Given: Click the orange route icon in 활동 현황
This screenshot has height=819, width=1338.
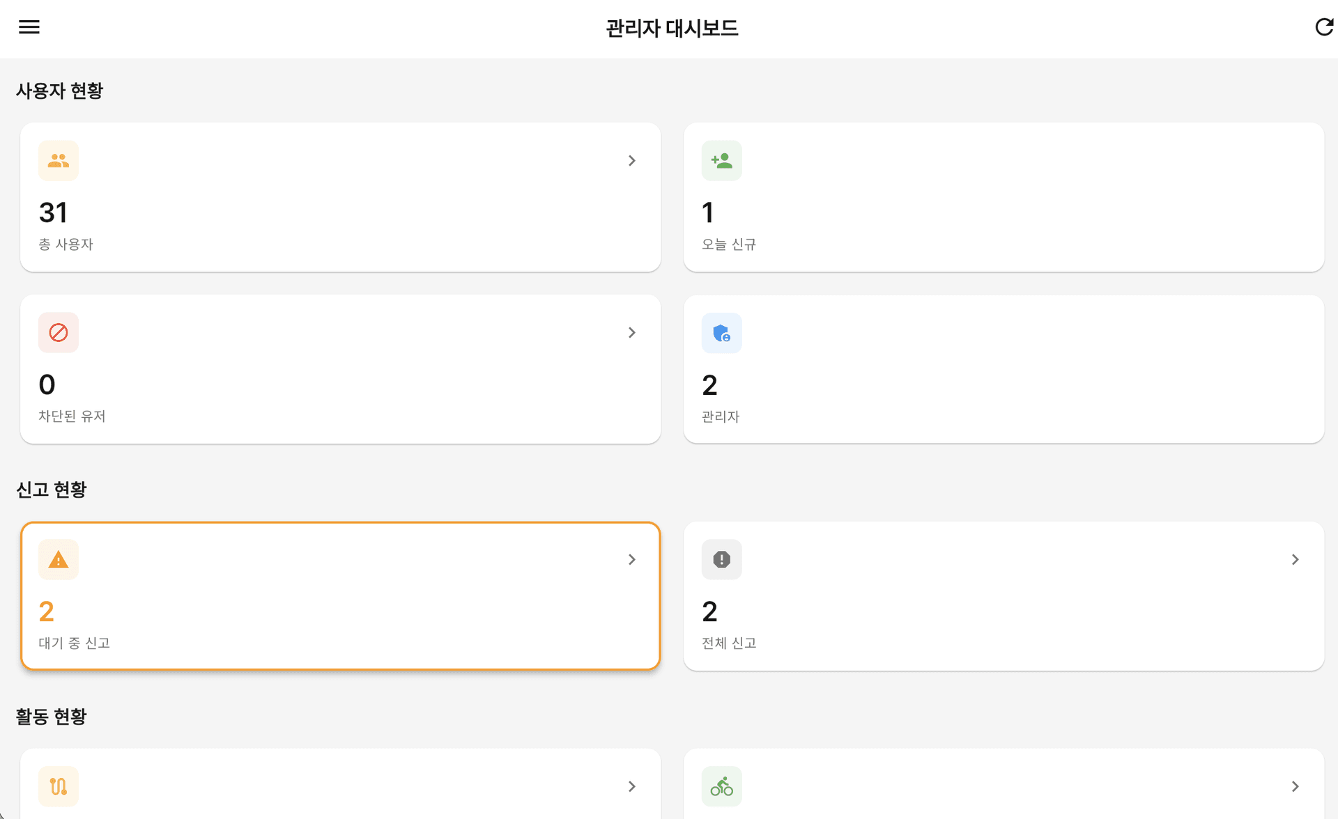Looking at the screenshot, I should pos(59,787).
